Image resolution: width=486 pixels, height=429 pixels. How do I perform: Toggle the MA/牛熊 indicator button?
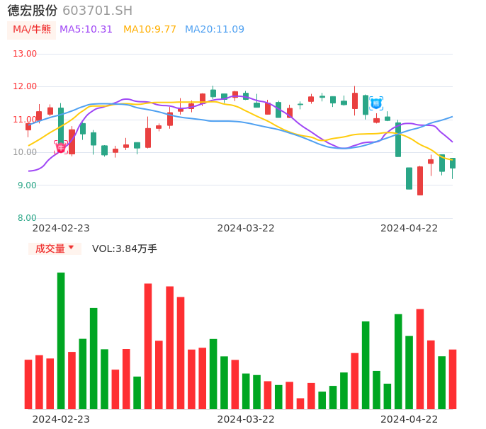[x=32, y=30]
